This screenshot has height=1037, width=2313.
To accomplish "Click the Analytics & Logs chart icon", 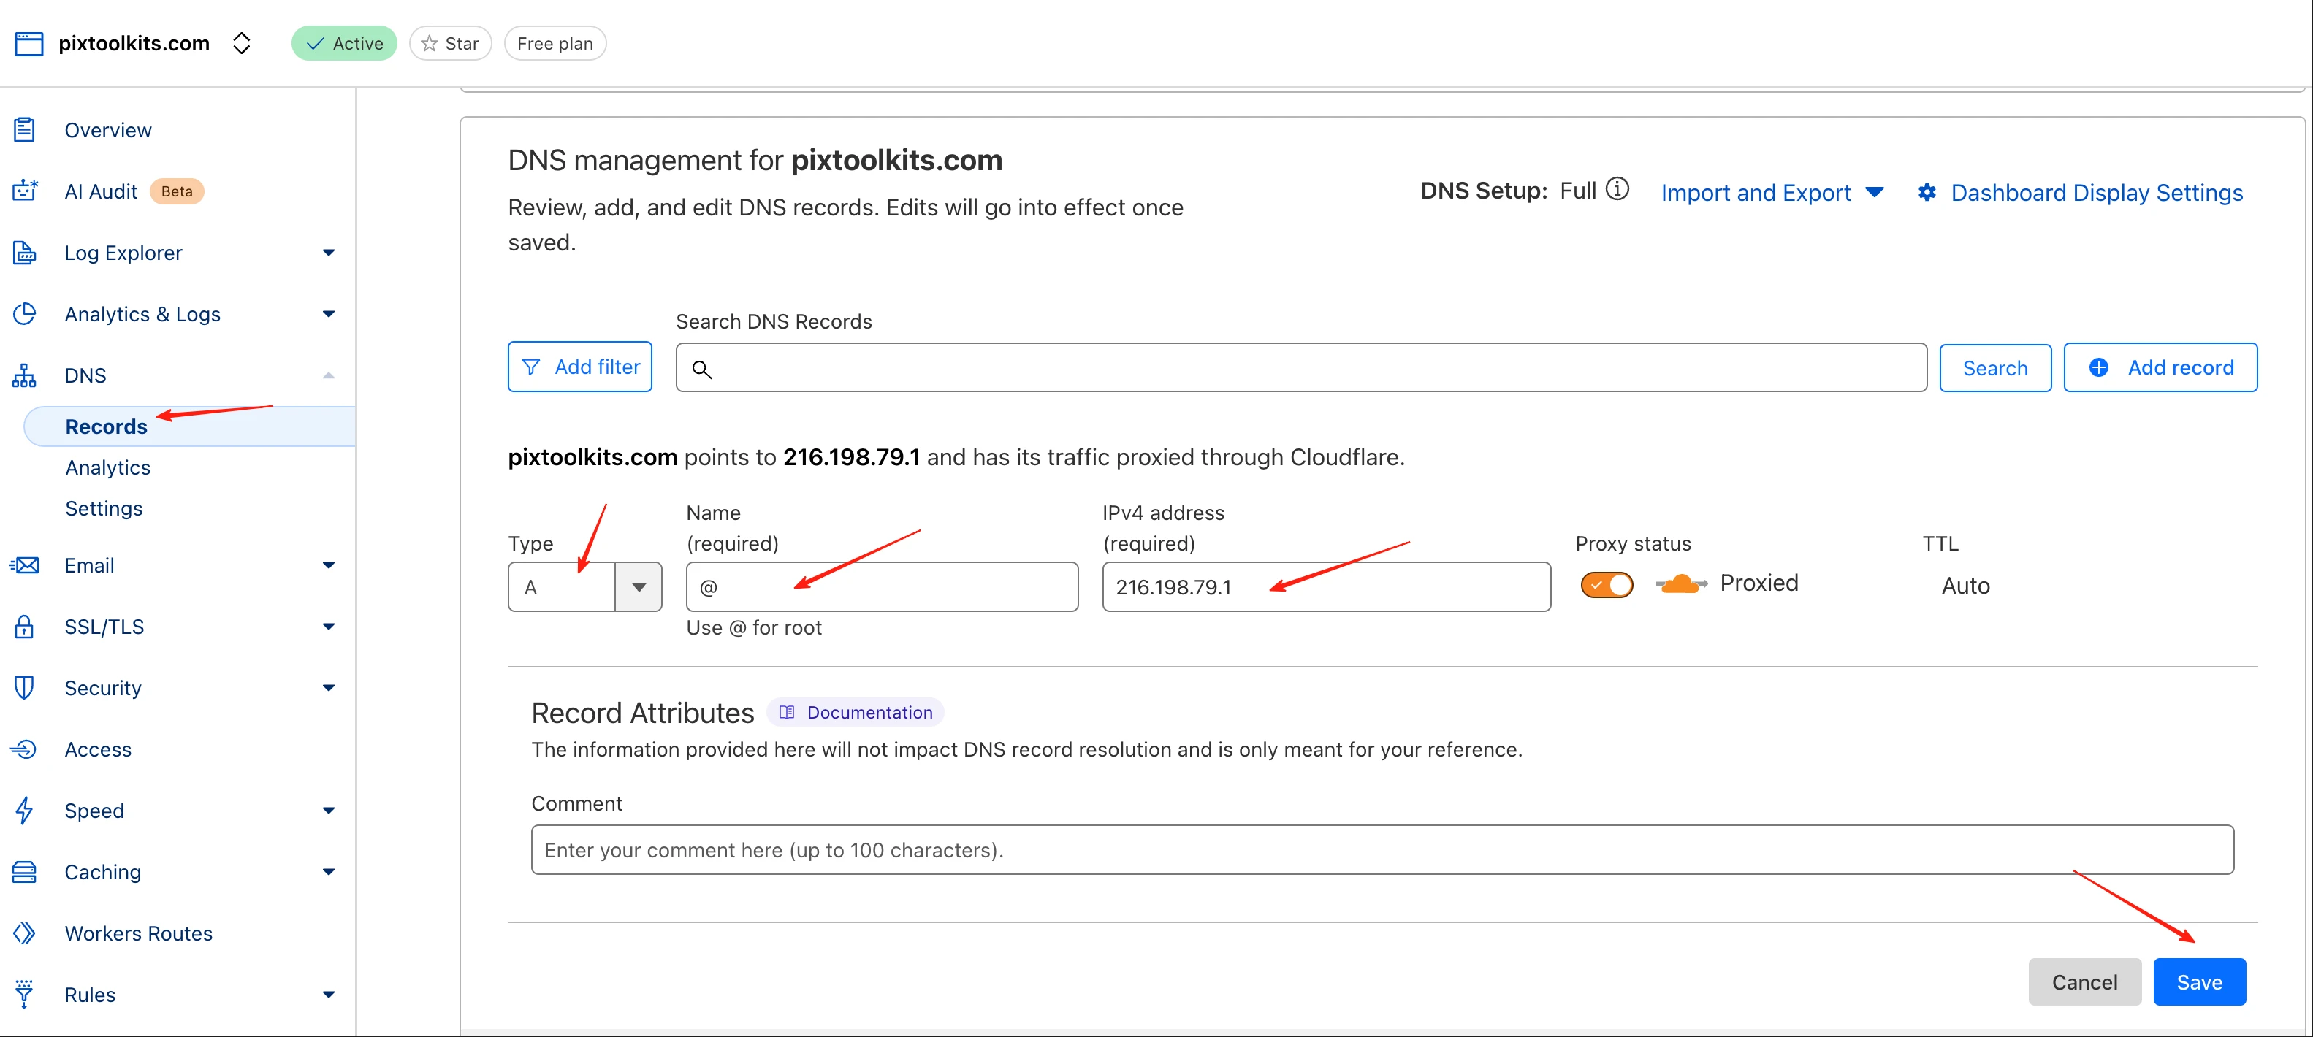I will [24, 314].
